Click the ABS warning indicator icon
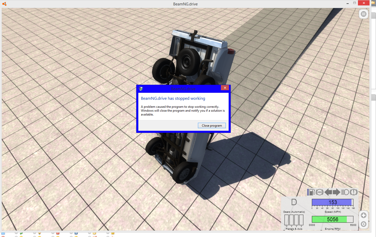376x237 pixels. click(319, 192)
